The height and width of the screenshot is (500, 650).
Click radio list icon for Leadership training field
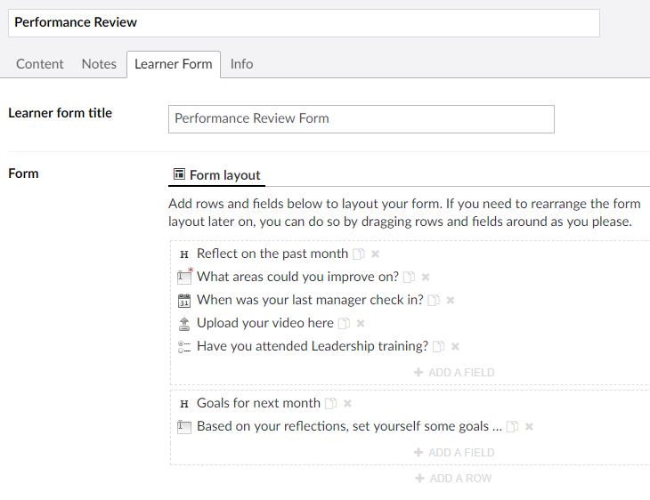pos(184,347)
